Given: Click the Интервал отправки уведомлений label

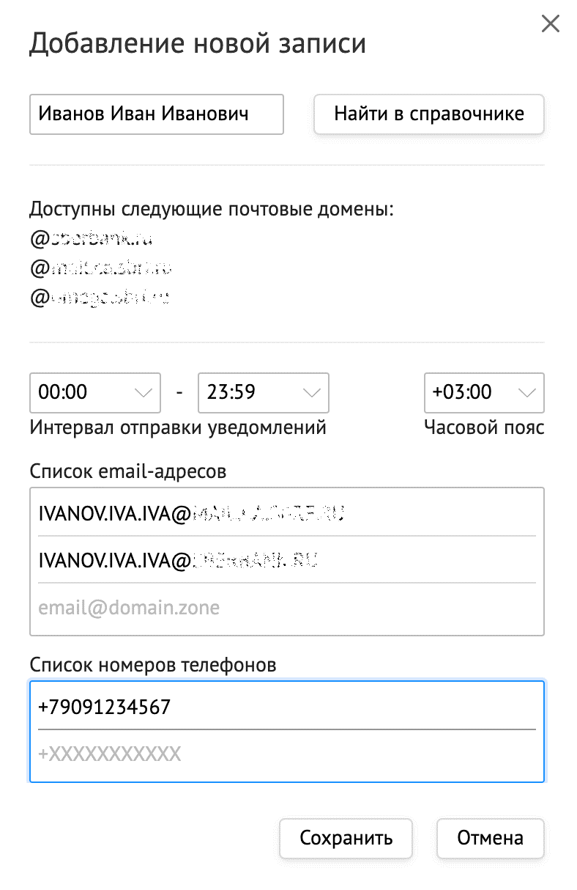Looking at the screenshot, I should pyautogui.click(x=178, y=427).
